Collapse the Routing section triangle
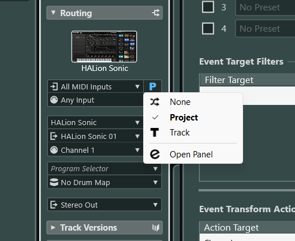Viewport: 295px width, 241px height. [53, 13]
